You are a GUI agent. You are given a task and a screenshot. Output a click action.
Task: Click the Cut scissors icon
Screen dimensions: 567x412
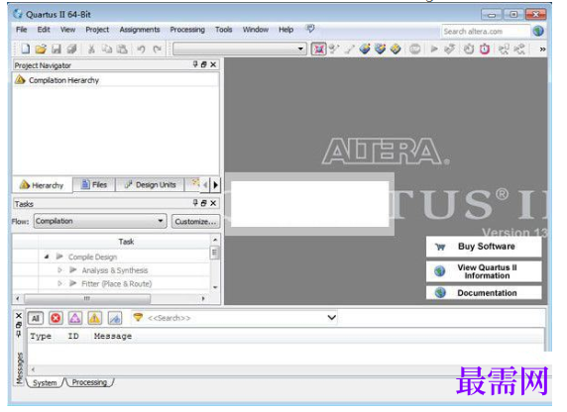pos(91,49)
